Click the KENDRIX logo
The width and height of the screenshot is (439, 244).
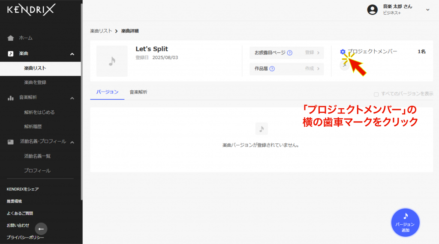[31, 9]
